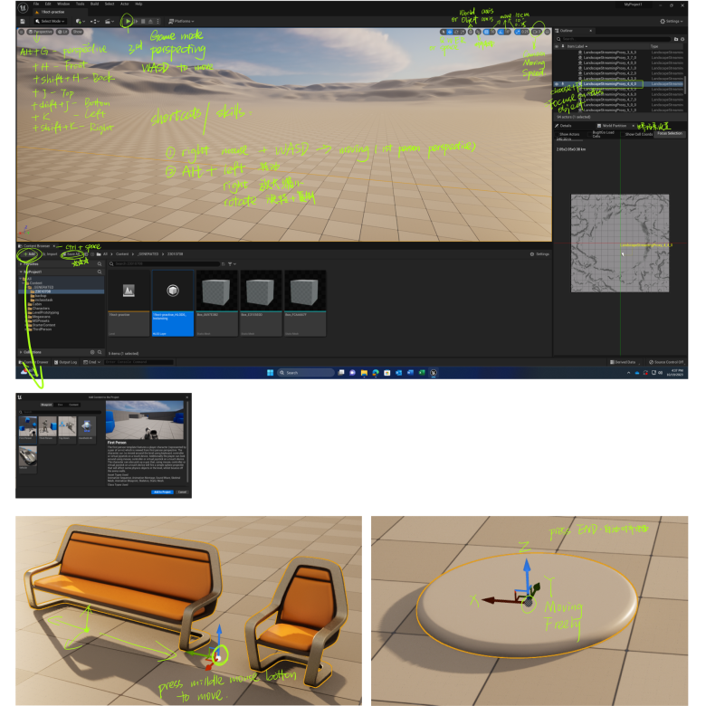706x706 pixels.
Task: Open the viewport options hamburger menu
Action: click(21, 32)
